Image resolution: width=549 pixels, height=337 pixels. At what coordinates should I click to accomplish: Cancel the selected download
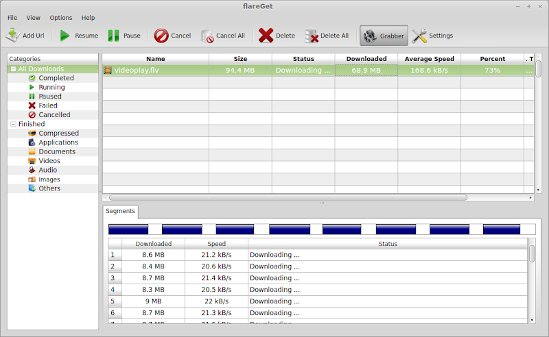(x=162, y=36)
